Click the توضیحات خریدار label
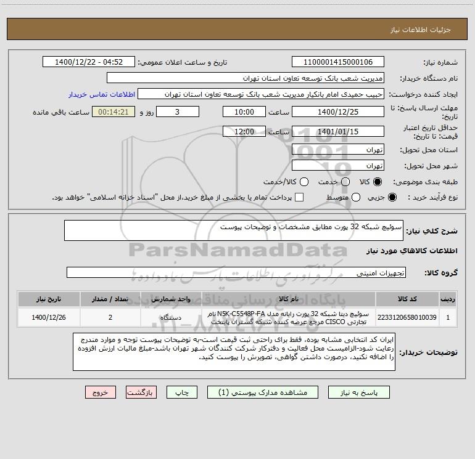Screen dimensions: 475x459 point(428,352)
